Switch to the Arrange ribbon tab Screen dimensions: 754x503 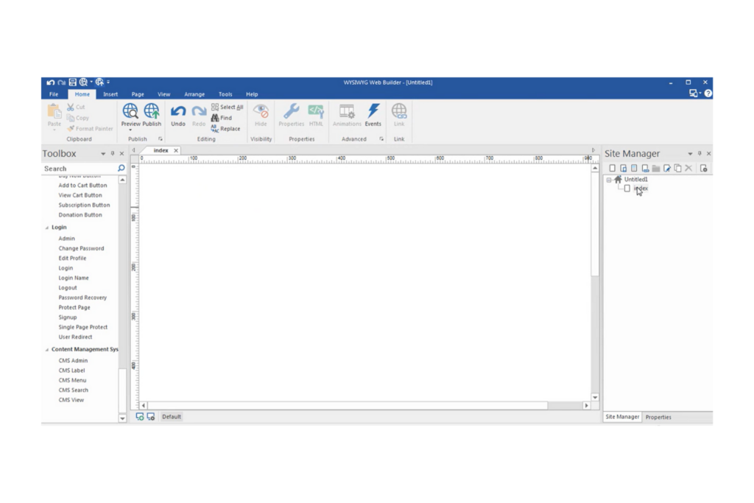click(194, 94)
